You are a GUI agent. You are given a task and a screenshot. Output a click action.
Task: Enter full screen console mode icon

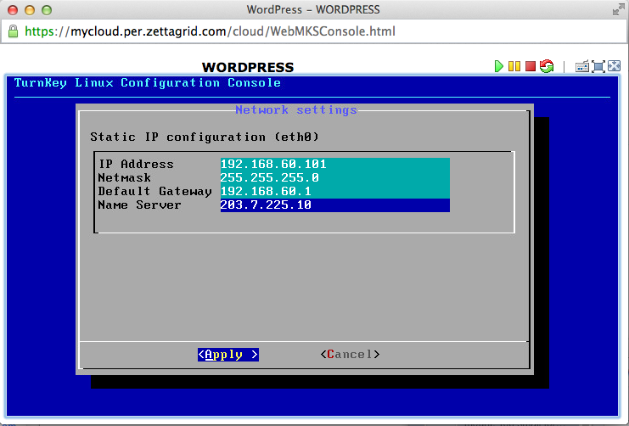[598, 66]
